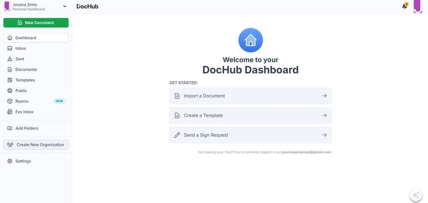Click Send a Sign Request
Screen dimensions: 428x203
(x=251, y=135)
